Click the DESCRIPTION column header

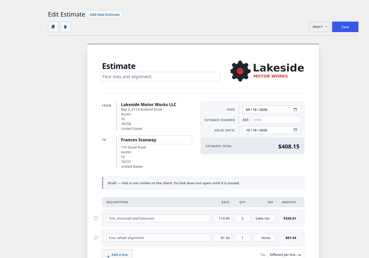[x=117, y=202]
